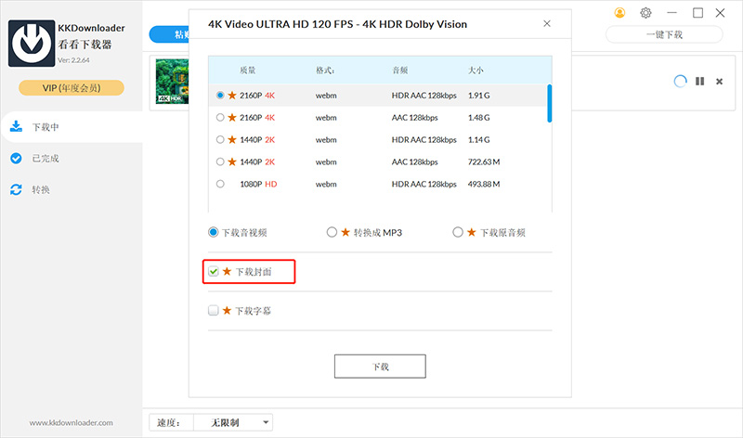Choose the 转换成 MP3 radio option
Image resolution: width=743 pixels, height=438 pixels.
coord(332,232)
